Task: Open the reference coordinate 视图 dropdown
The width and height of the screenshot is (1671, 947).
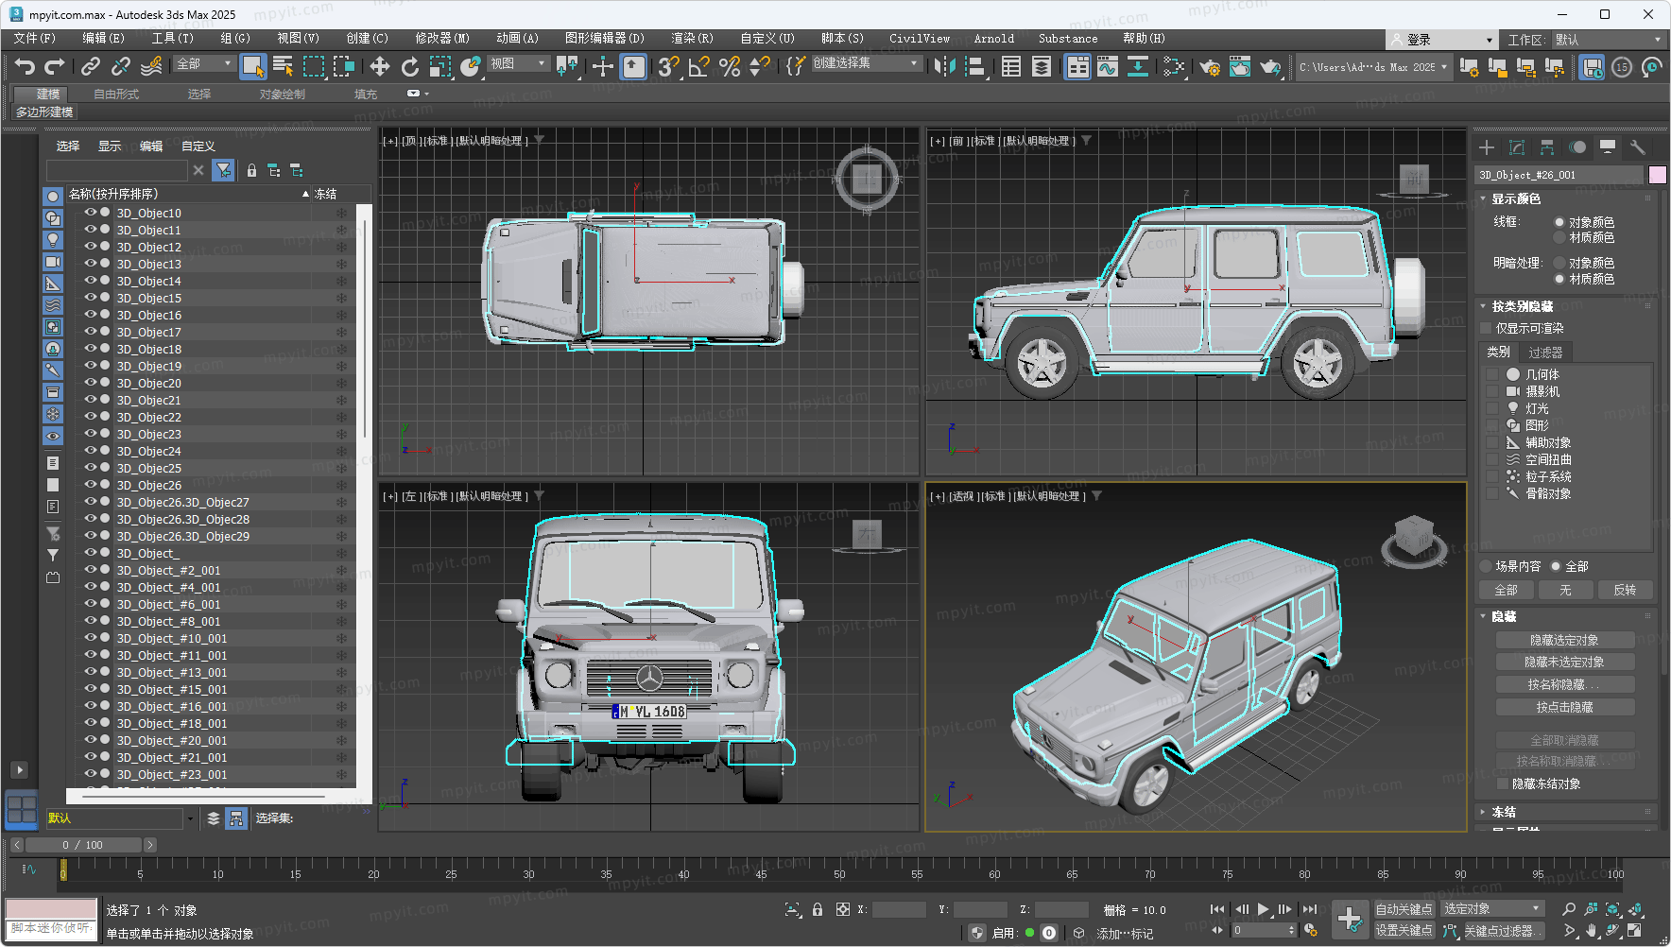Action: [x=518, y=63]
